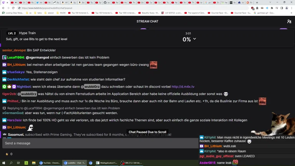The image size is (295, 166).
Task: Click the username Lucaf1994
Action: click(16, 57)
